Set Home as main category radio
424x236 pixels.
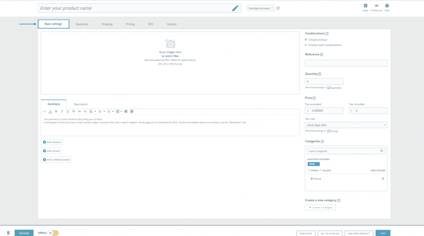(383, 179)
